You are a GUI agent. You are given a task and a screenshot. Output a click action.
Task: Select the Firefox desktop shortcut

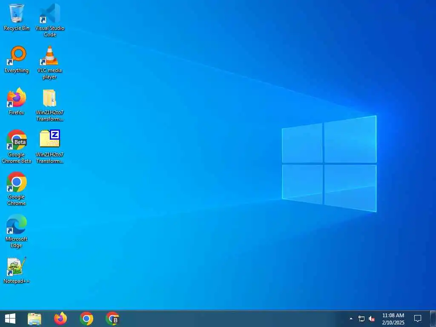[17, 101]
